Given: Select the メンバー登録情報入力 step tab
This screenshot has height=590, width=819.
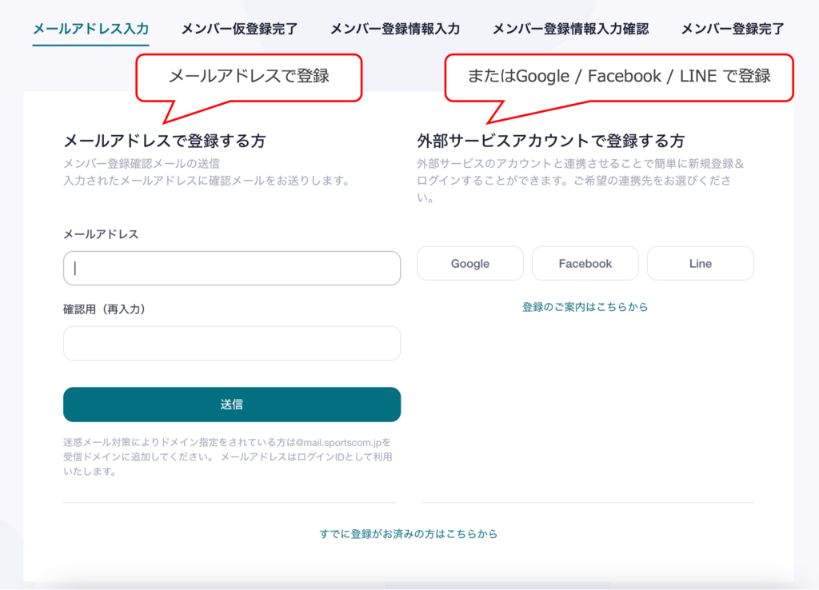Looking at the screenshot, I should (x=395, y=29).
